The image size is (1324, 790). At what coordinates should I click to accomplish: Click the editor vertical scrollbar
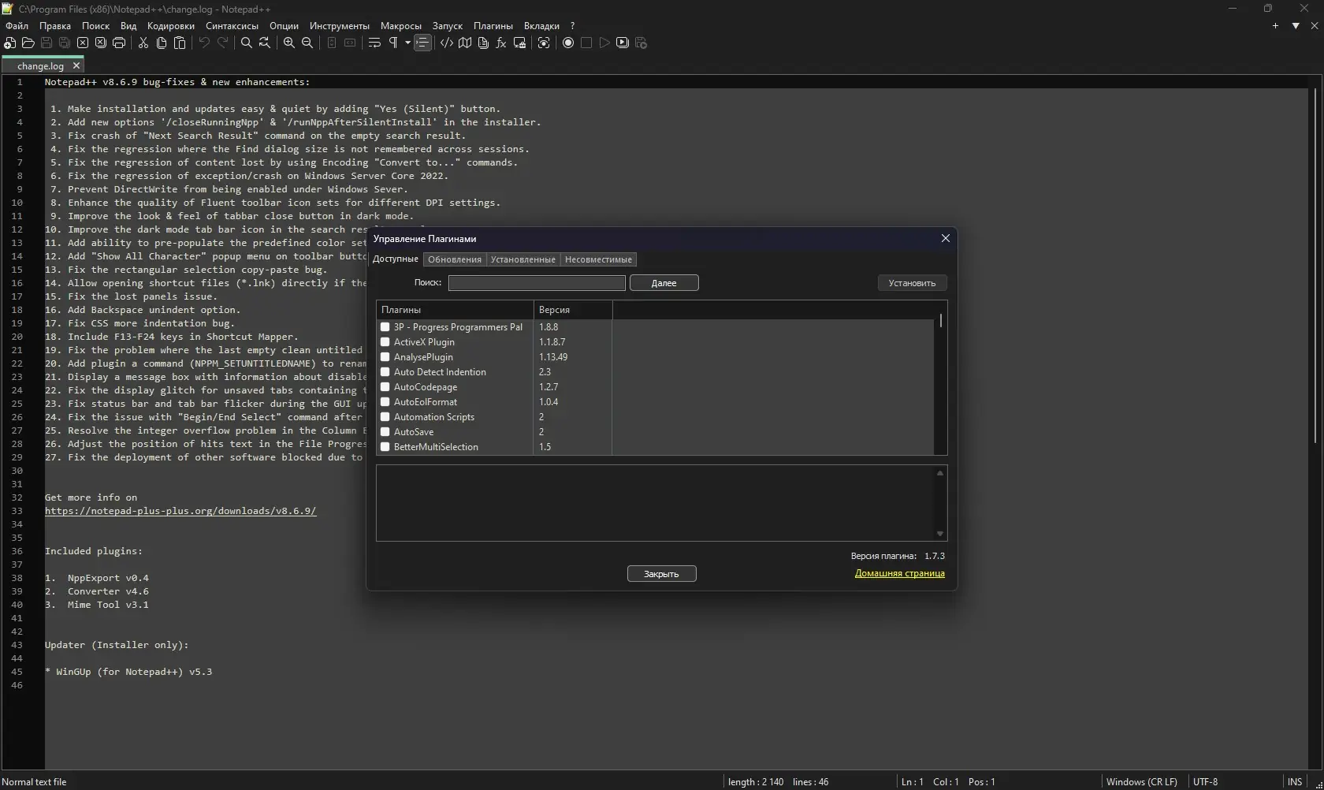(1315, 264)
